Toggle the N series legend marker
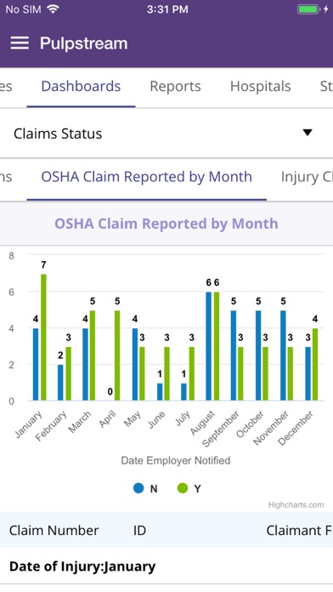 138,488
